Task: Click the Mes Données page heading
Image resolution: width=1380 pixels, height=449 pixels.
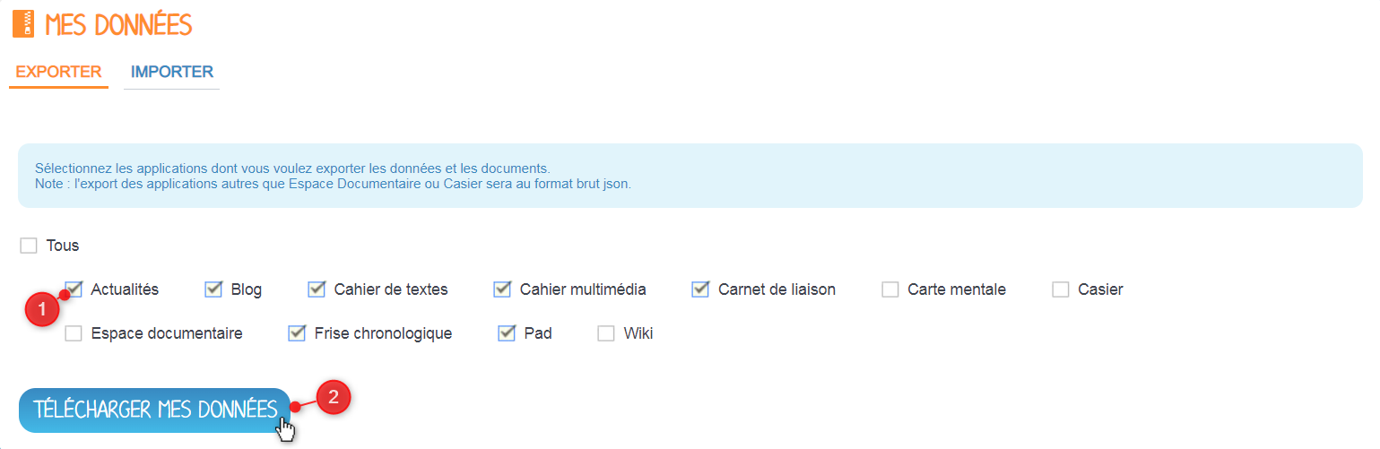Action: click(118, 25)
